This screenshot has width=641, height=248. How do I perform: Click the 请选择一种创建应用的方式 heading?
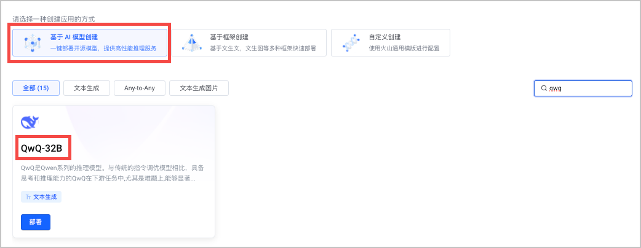(x=54, y=19)
